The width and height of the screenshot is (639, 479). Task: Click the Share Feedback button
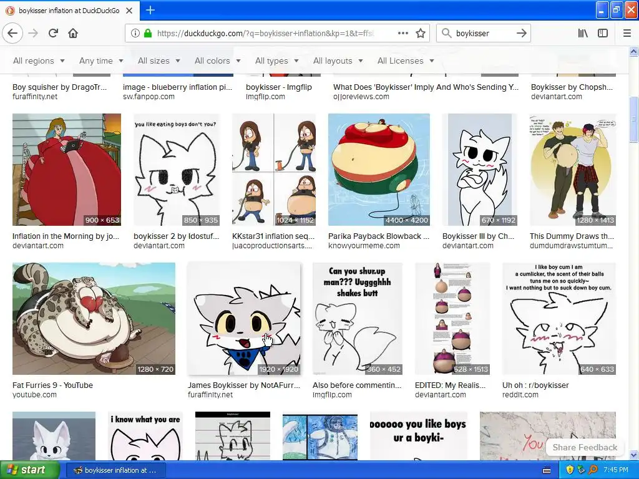coord(585,447)
